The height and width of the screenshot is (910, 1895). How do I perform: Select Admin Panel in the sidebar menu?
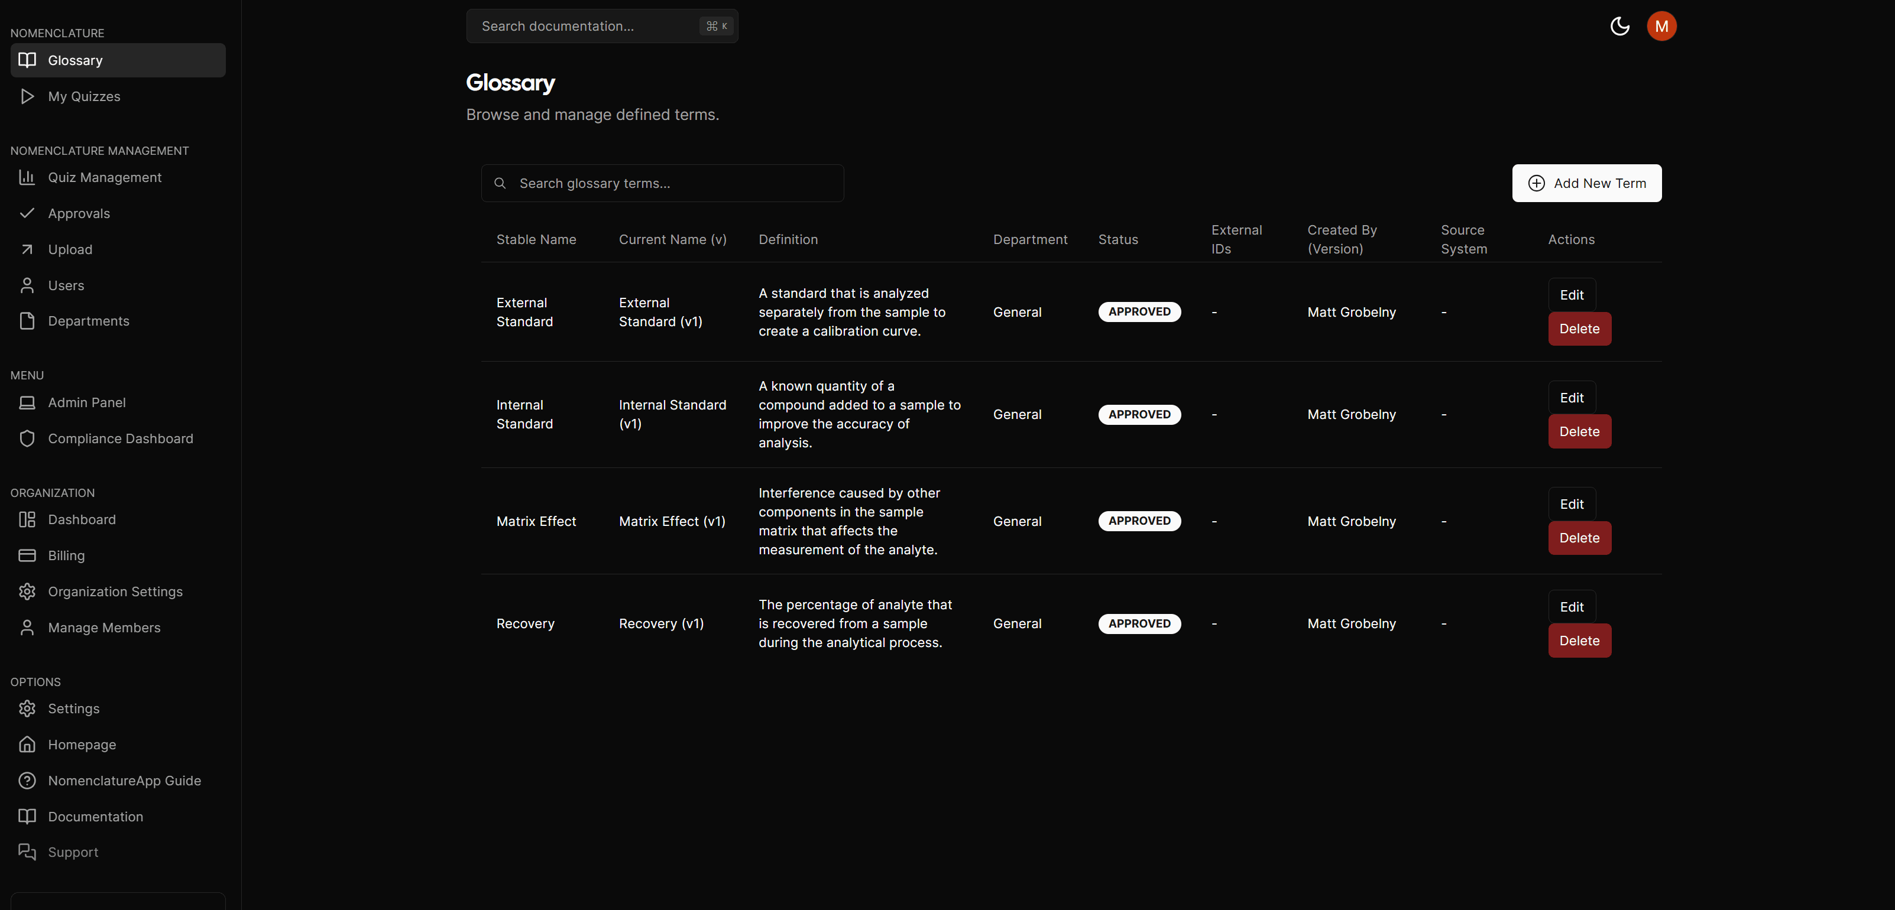point(86,402)
